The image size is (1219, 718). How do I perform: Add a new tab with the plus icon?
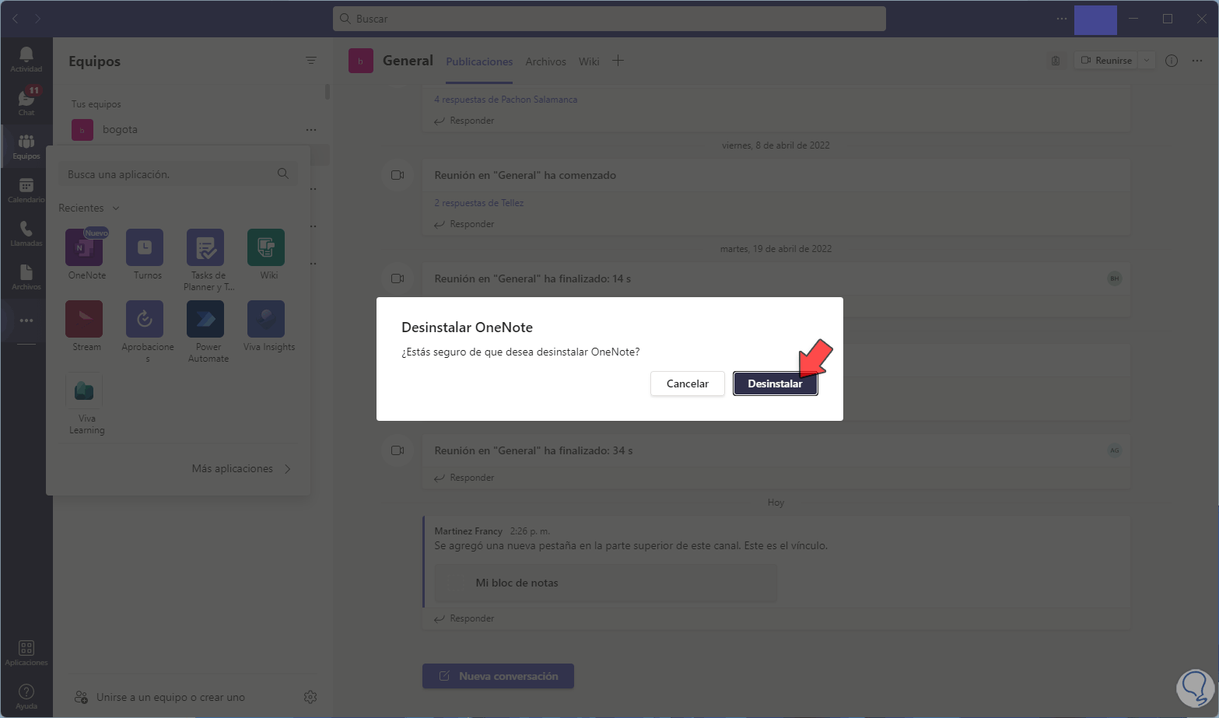(618, 61)
